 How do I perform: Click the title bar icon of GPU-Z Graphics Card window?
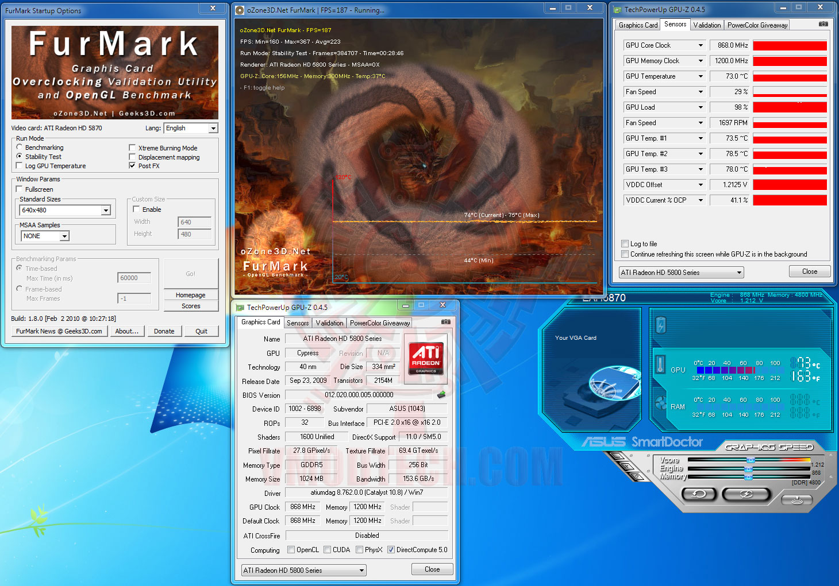pos(240,308)
